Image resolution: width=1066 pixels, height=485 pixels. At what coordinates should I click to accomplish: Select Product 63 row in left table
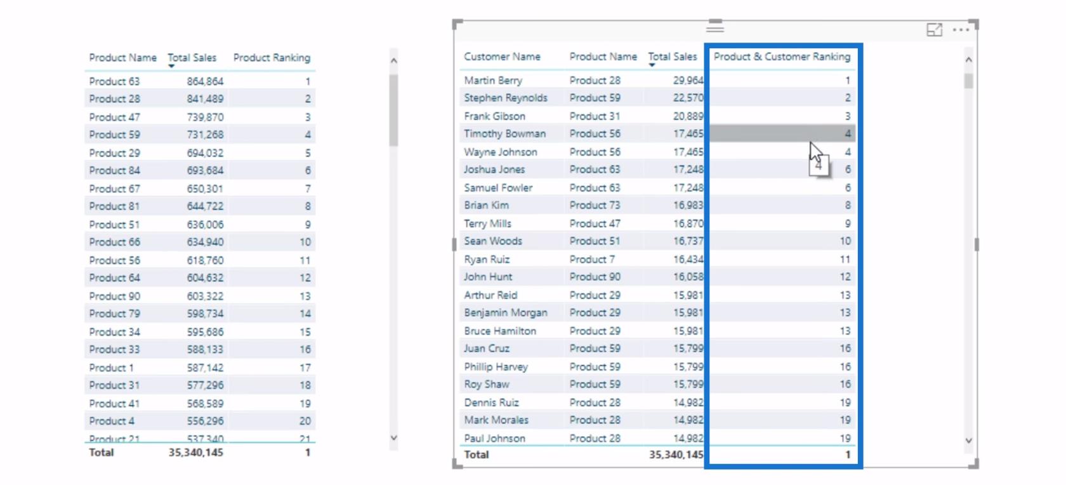200,81
